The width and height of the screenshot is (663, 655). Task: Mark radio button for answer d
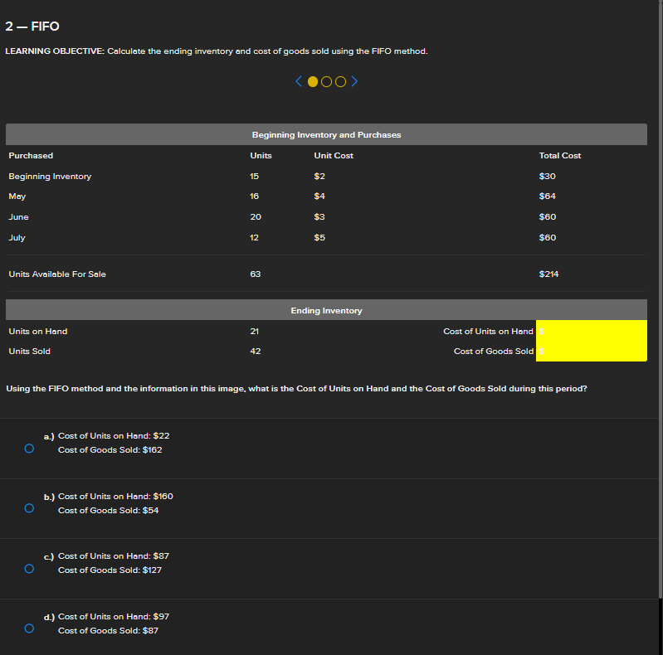coord(29,628)
